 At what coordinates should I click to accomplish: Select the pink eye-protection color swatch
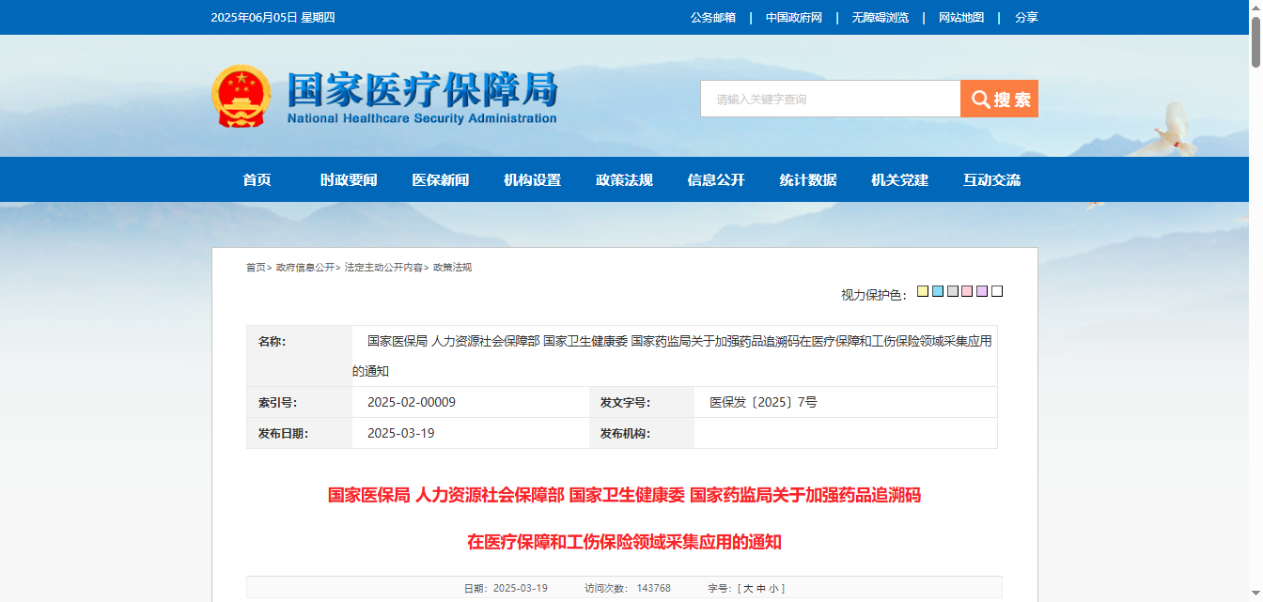pyautogui.click(x=967, y=291)
